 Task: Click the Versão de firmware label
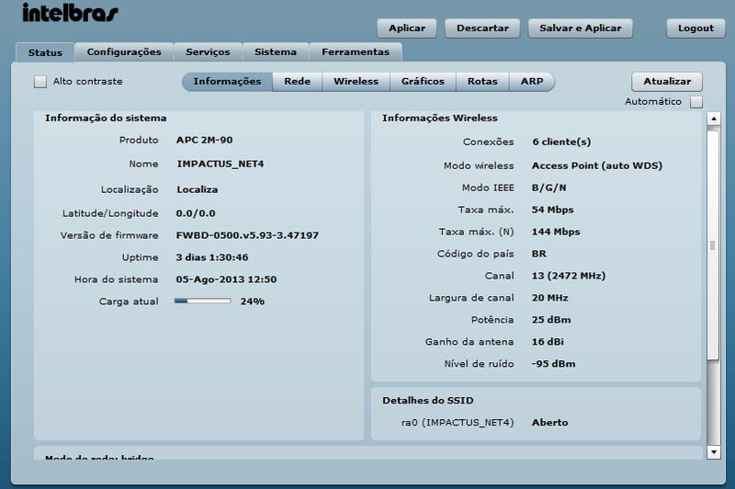[109, 235]
